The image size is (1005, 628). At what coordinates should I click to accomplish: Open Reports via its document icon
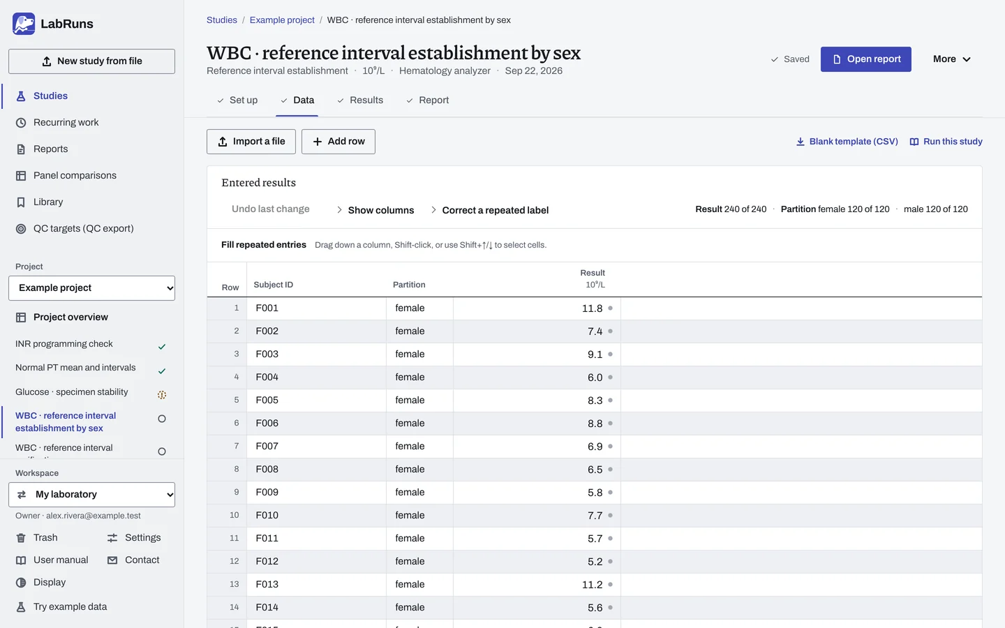click(21, 149)
